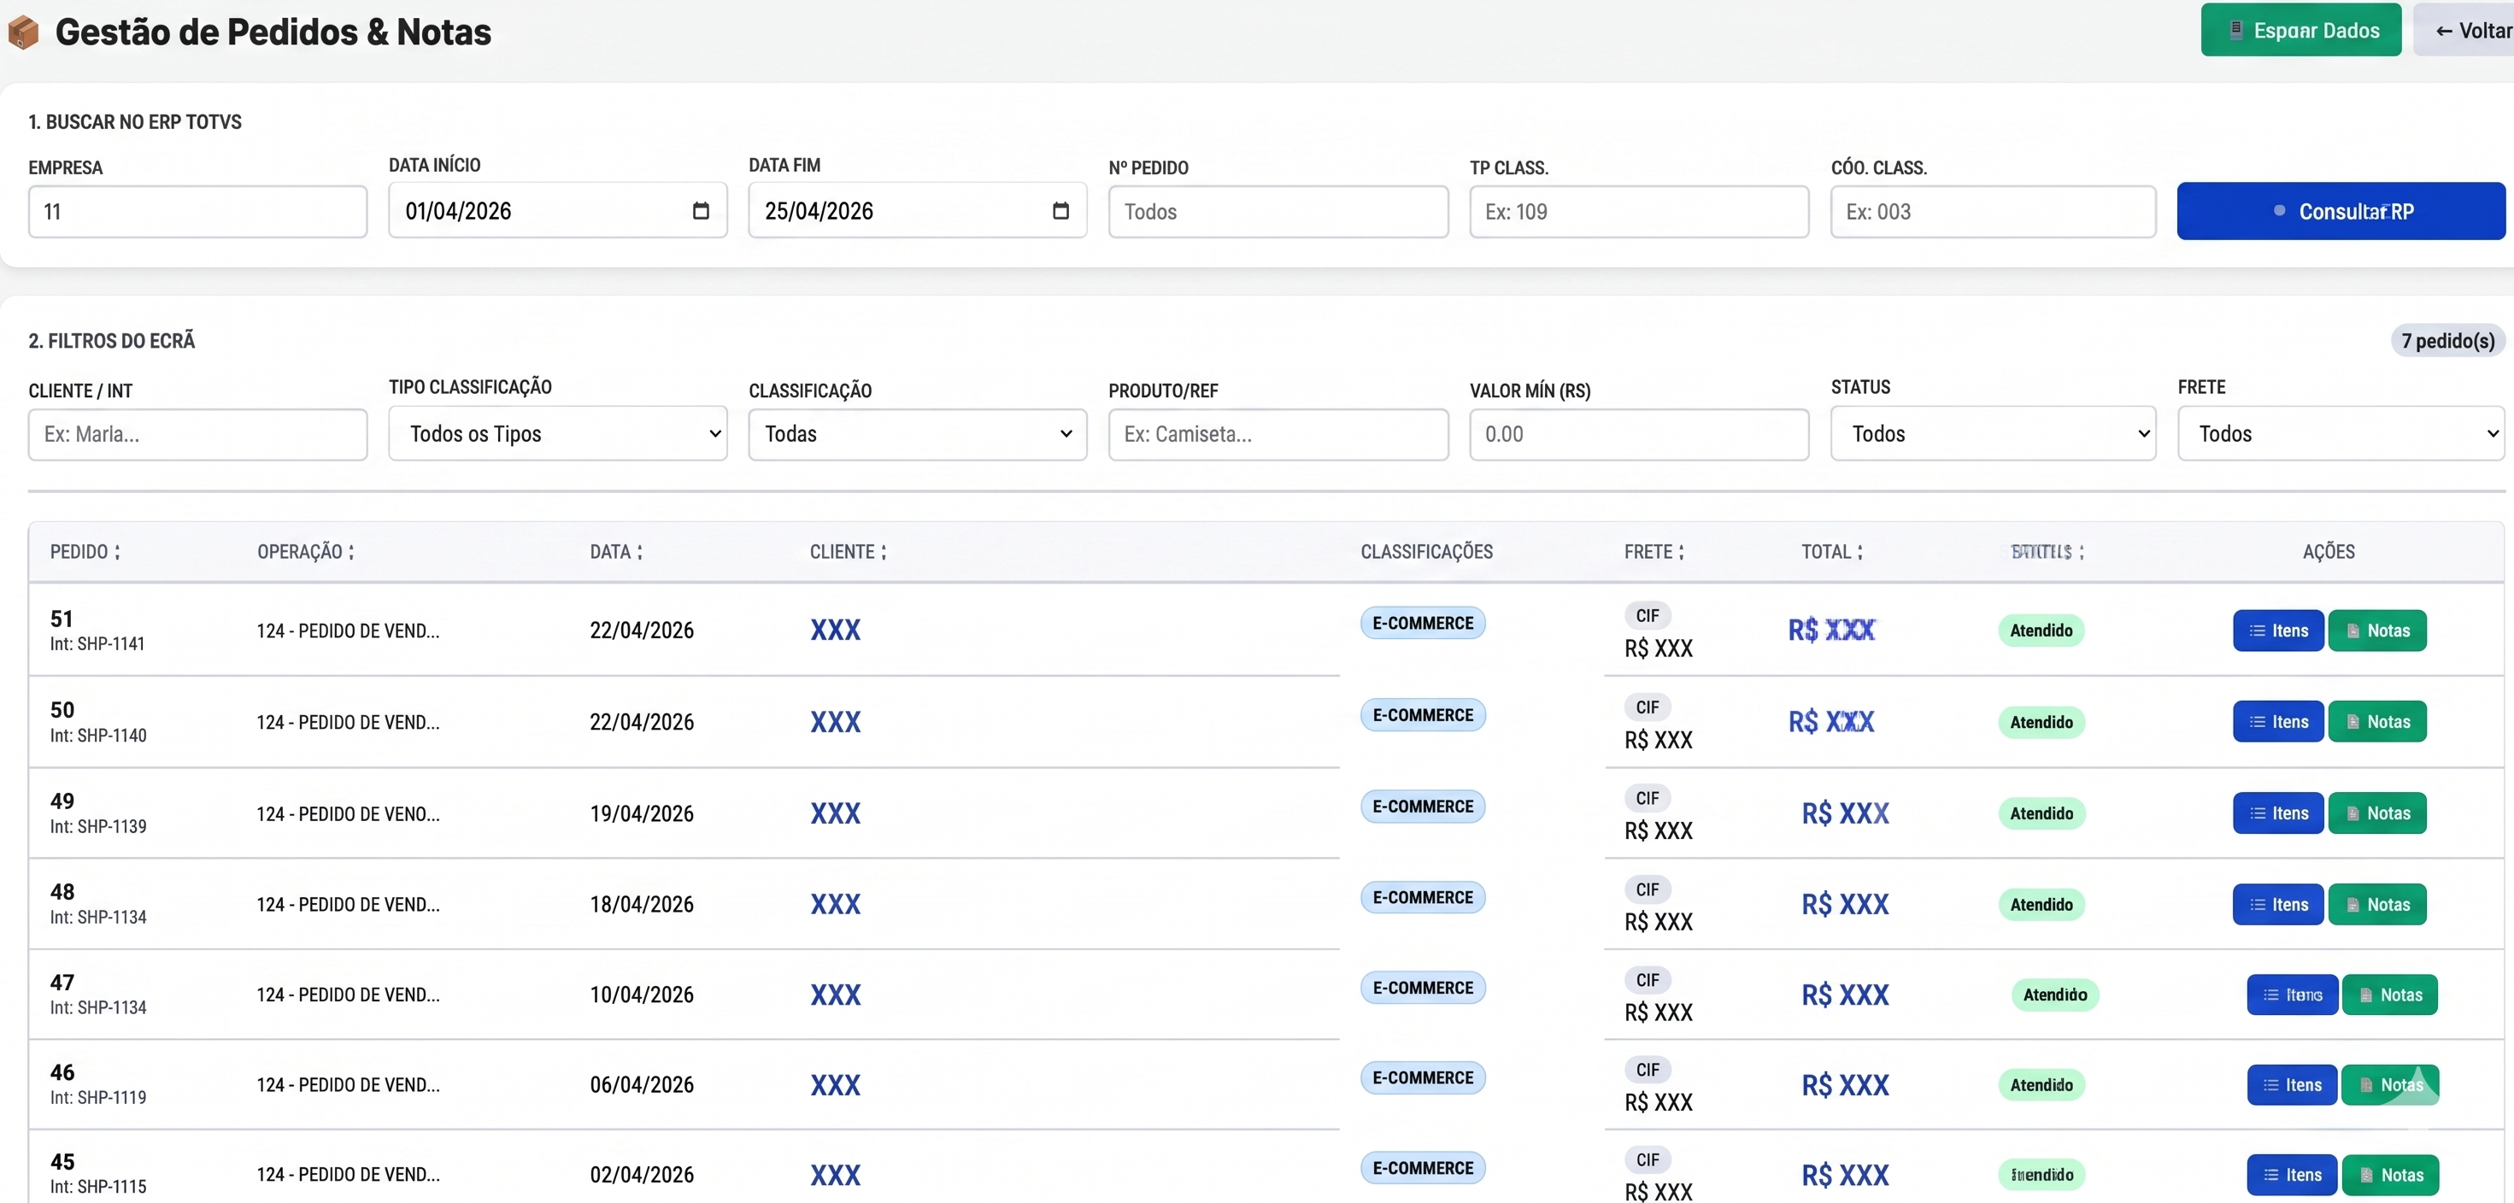Sort table by Operação column arrows

click(351, 552)
